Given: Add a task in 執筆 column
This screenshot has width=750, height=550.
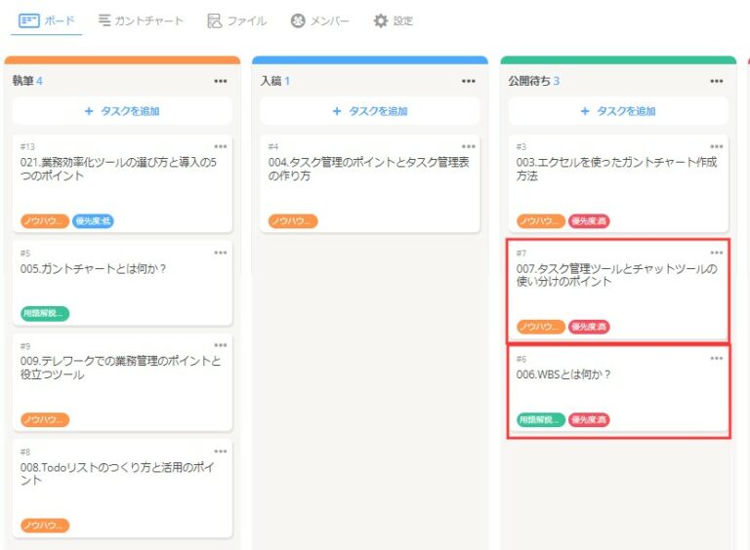Looking at the screenshot, I should point(122,111).
